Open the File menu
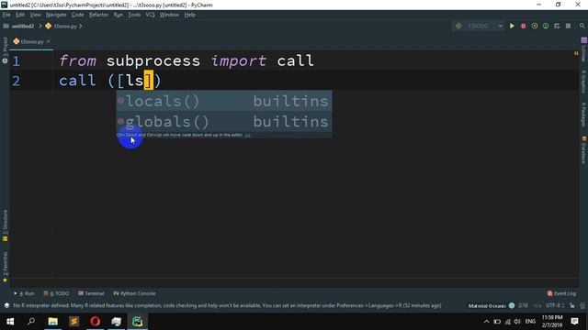The width and height of the screenshot is (588, 330). [6, 15]
